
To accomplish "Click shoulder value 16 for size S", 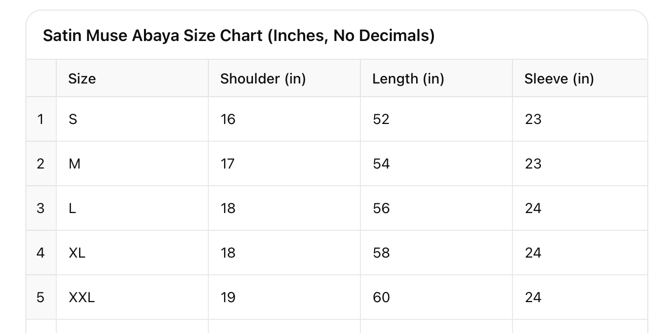I will coord(228,119).
